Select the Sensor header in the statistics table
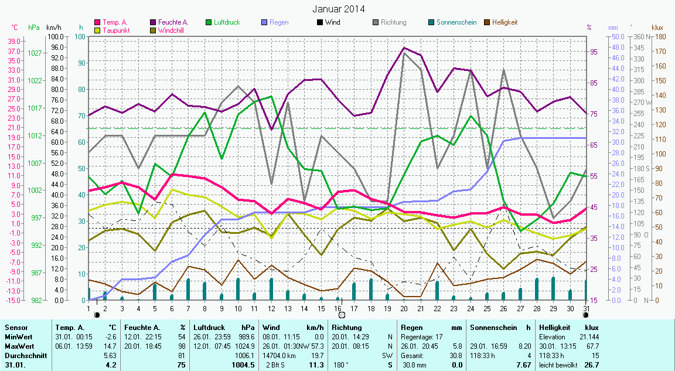Screen dimensions: 675x371 coord(15,327)
